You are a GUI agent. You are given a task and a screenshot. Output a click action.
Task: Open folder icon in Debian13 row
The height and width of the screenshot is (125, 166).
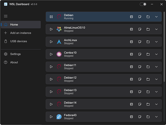point(148,92)
